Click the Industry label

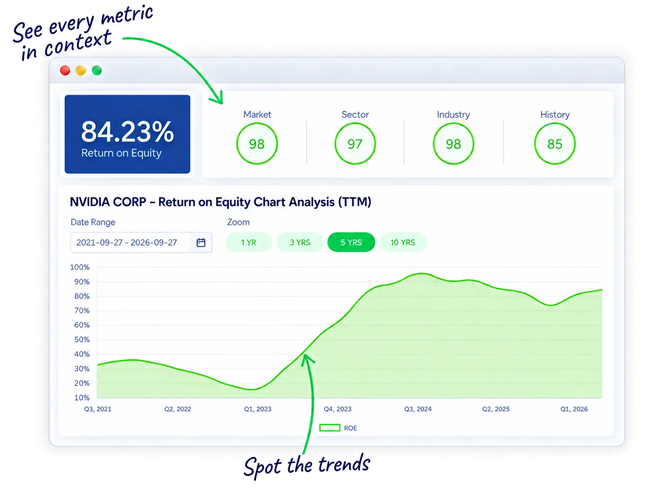pos(454,115)
